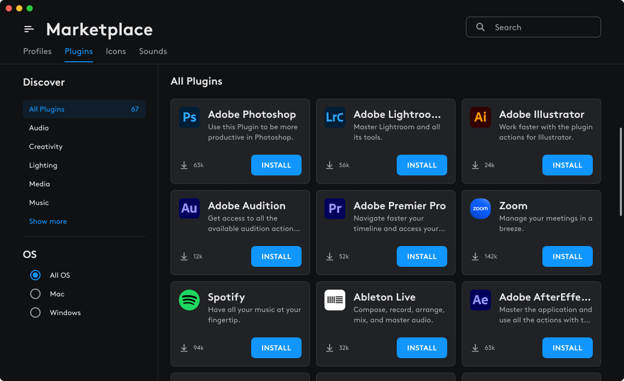The image size is (624, 381).
Task: Click the Adobe Illustrator Ai icon
Action: click(x=480, y=117)
